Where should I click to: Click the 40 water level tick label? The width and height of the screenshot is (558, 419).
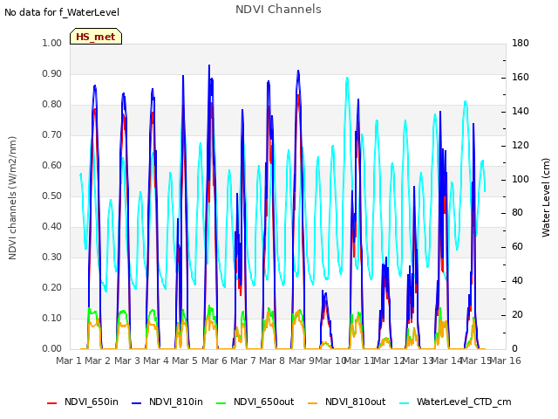click(x=517, y=281)
